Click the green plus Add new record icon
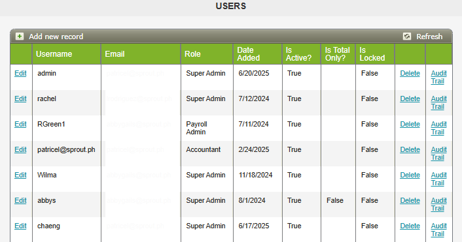 click(x=20, y=37)
